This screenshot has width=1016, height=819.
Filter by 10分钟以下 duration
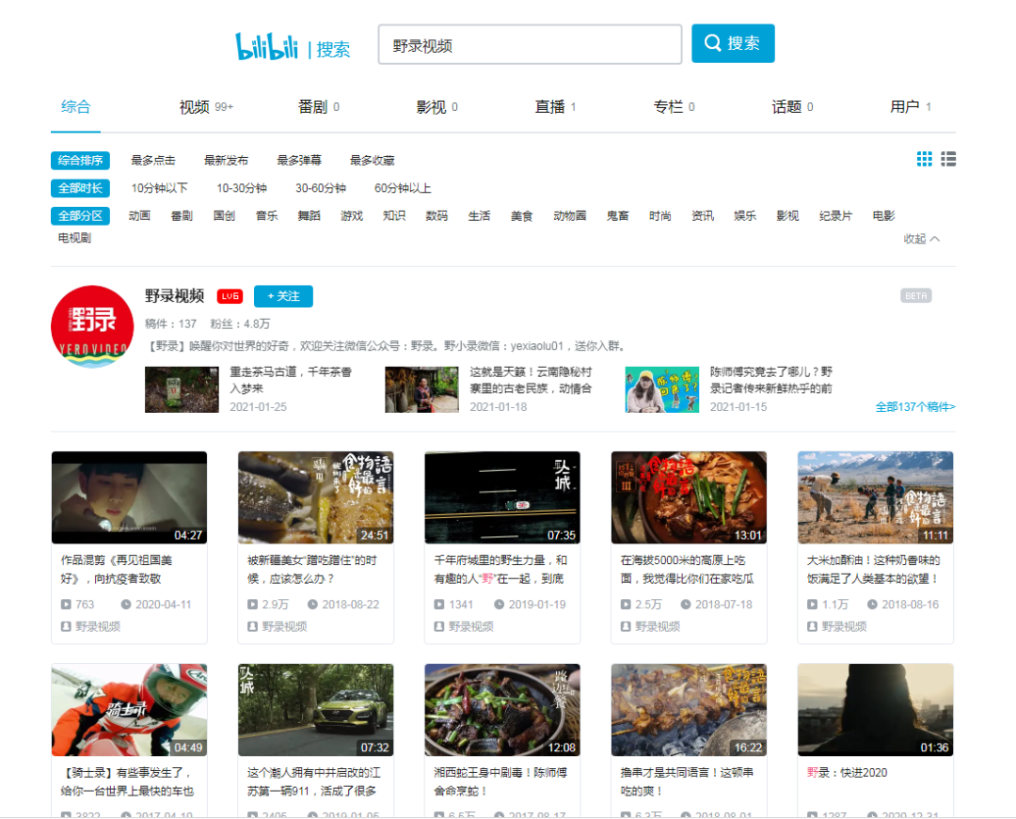click(159, 188)
